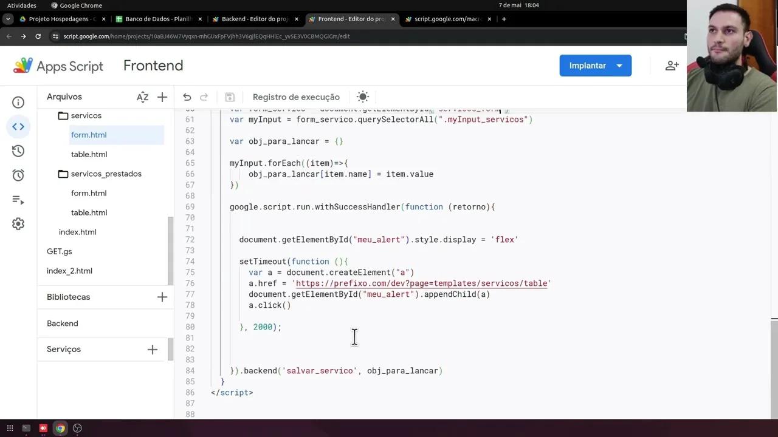Open the project Overview panel
Screen dimensions: 778x437
(18, 102)
